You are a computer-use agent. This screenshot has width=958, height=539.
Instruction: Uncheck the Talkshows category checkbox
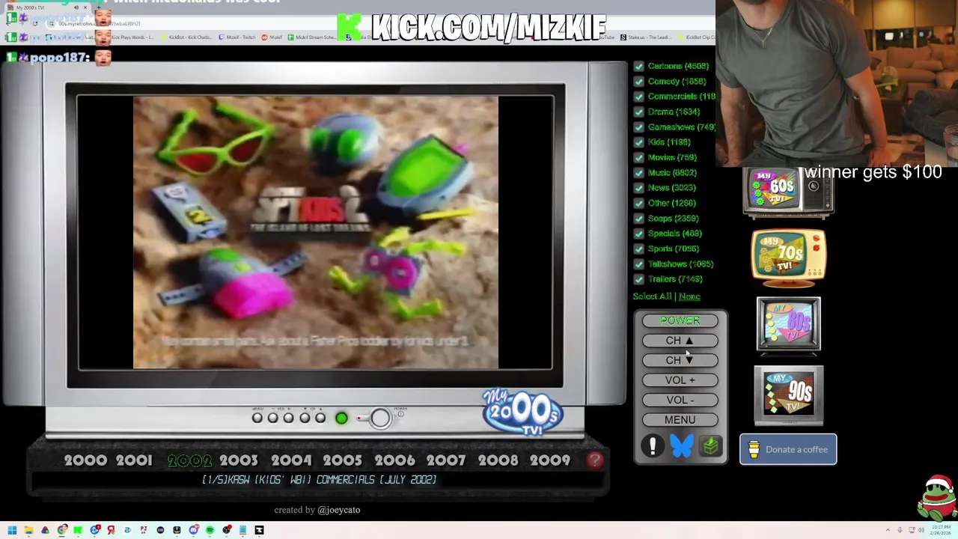(638, 264)
